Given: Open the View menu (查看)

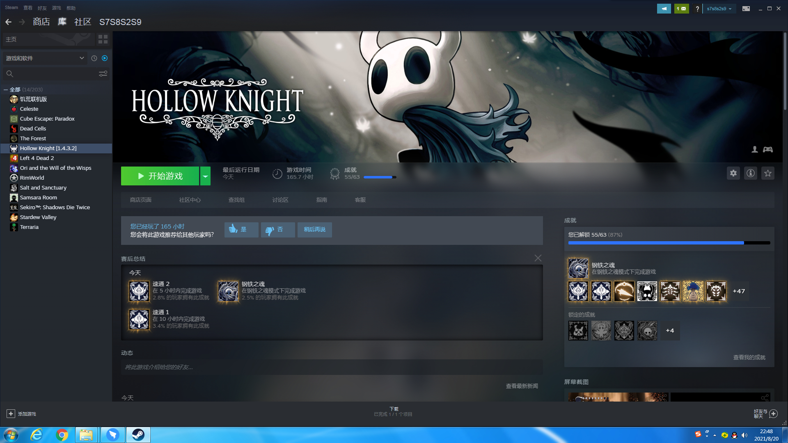Looking at the screenshot, I should [x=28, y=8].
